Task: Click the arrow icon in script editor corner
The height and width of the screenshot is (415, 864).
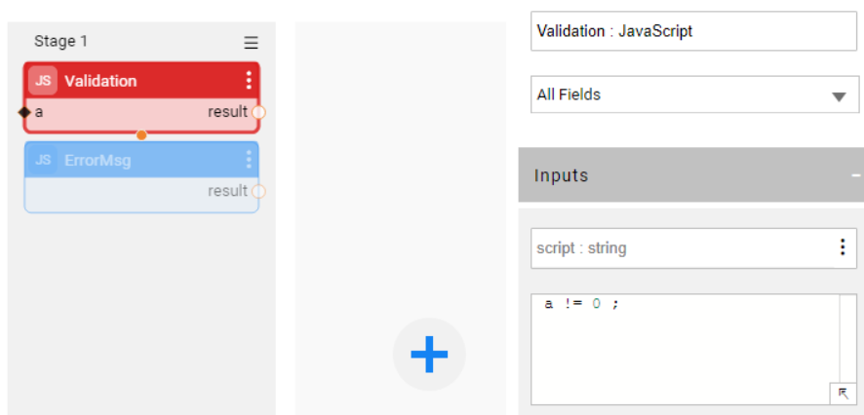Action: tap(843, 393)
